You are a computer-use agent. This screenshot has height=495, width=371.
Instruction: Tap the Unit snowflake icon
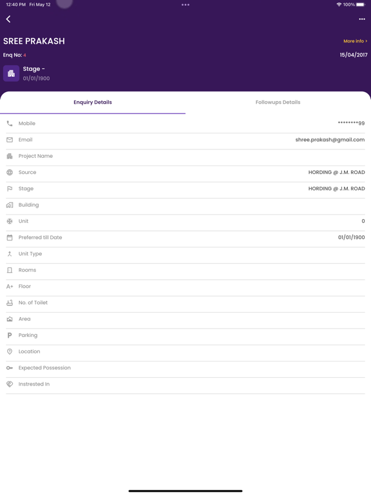tap(10, 221)
